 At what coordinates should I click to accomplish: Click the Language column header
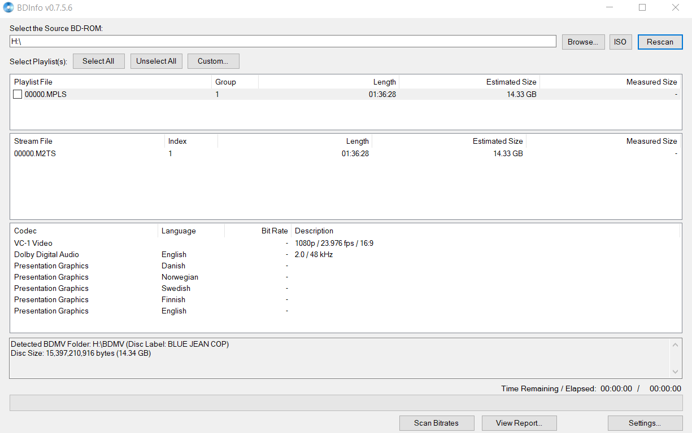pos(191,231)
